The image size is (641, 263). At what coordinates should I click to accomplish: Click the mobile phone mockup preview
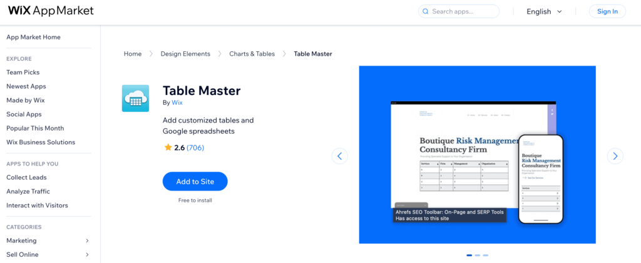point(541,179)
